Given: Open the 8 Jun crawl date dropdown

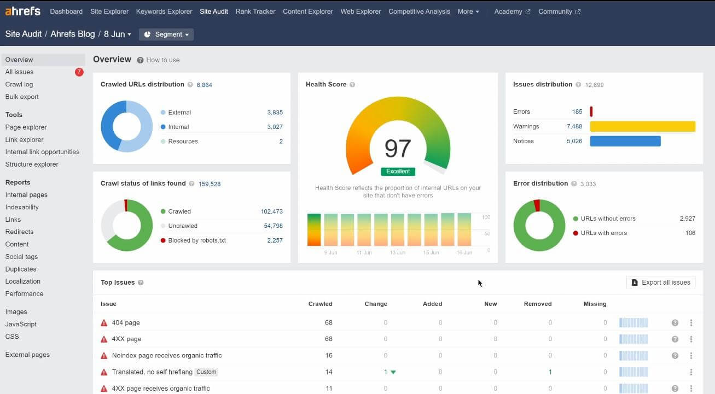Looking at the screenshot, I should click(x=118, y=34).
